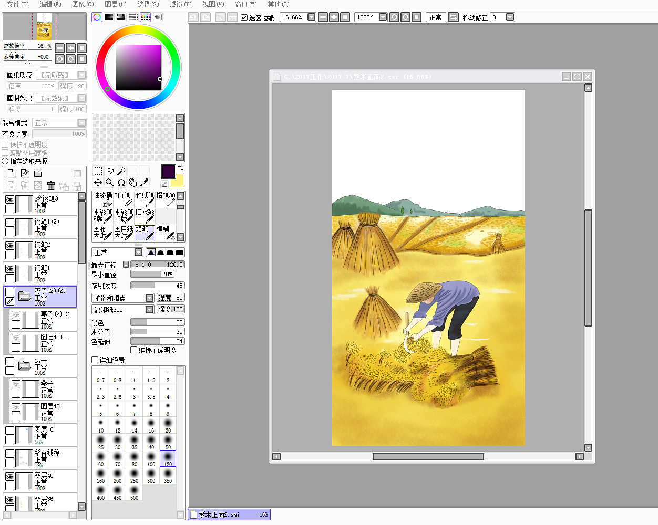The width and height of the screenshot is (658, 525).
Task: Show the intermediate color mixer panel
Action: pyautogui.click(x=133, y=17)
